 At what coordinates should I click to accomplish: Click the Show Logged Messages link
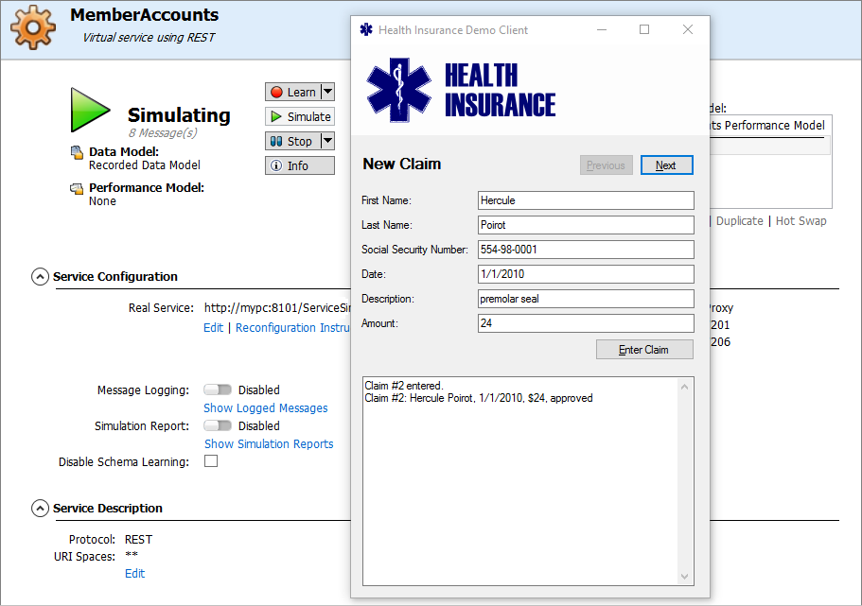pyautogui.click(x=266, y=408)
